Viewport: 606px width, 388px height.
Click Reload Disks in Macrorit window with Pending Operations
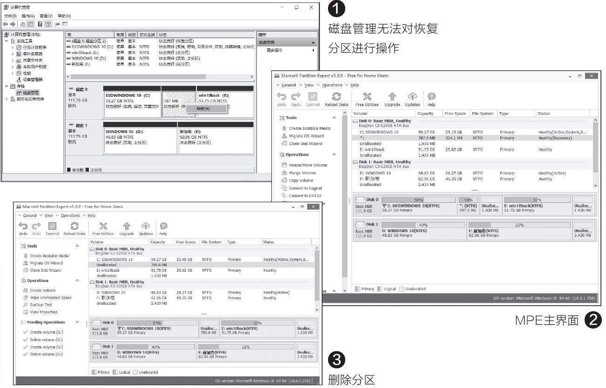[x=74, y=228]
